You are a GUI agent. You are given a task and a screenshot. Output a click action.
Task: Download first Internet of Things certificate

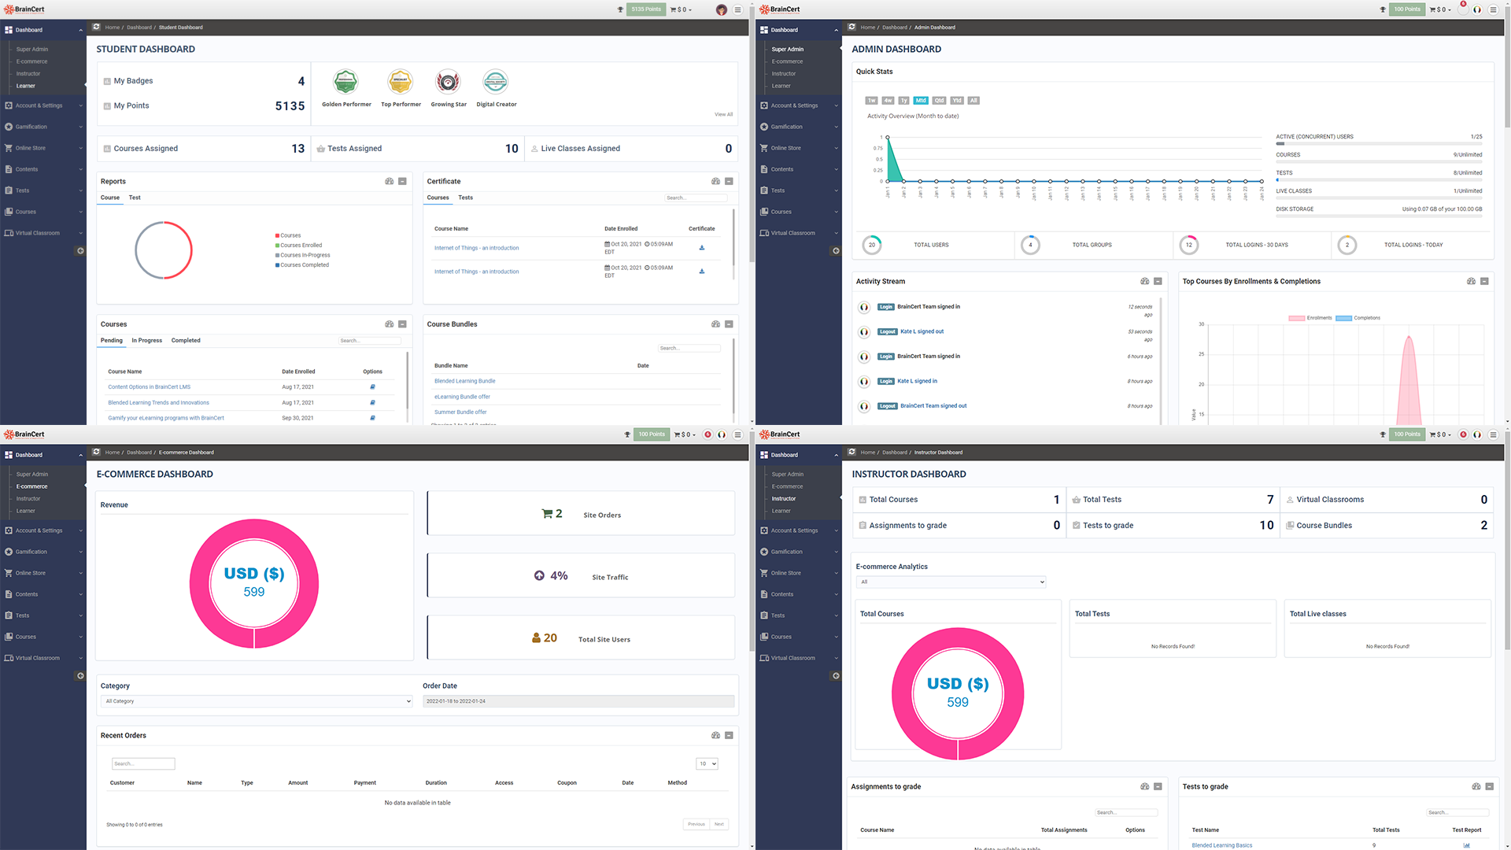[702, 248]
